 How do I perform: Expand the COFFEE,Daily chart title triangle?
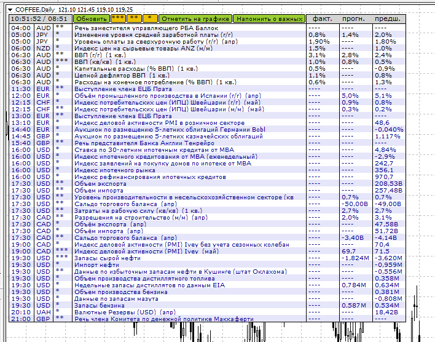coord(10,10)
